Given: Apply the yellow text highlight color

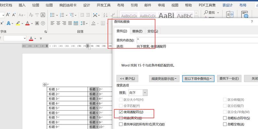Looking at the screenshot, I should 18,23.
